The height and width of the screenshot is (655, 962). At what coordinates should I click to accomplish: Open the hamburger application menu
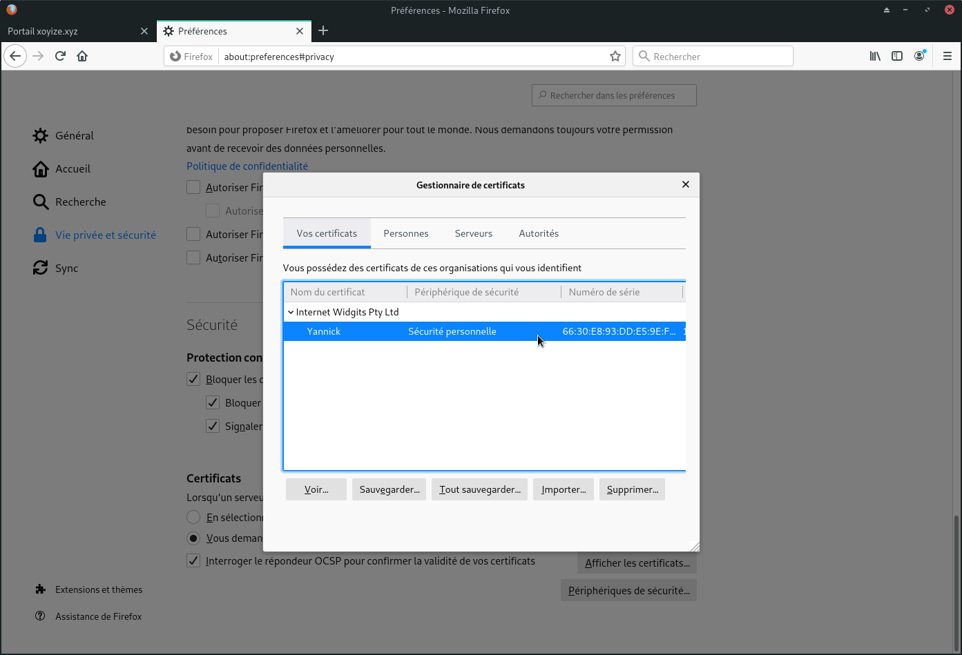[947, 56]
